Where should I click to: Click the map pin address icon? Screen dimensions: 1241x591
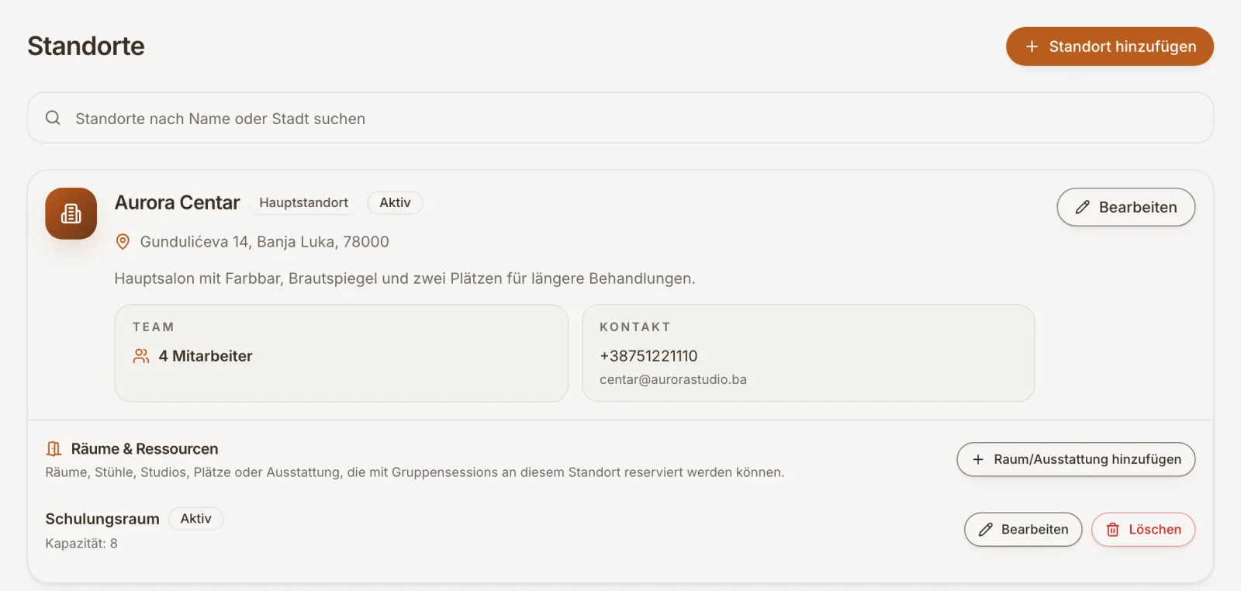(123, 241)
